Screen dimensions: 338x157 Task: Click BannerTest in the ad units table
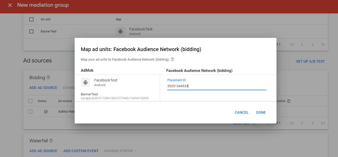coord(48,31)
